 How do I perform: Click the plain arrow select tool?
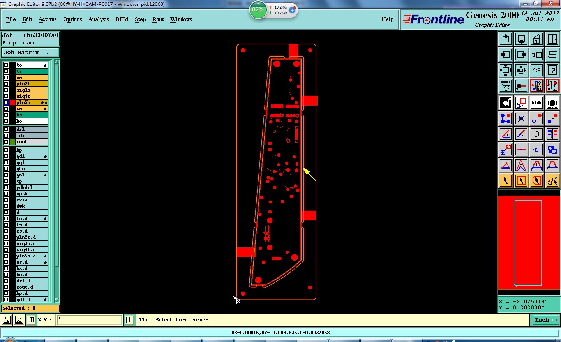tap(506, 181)
